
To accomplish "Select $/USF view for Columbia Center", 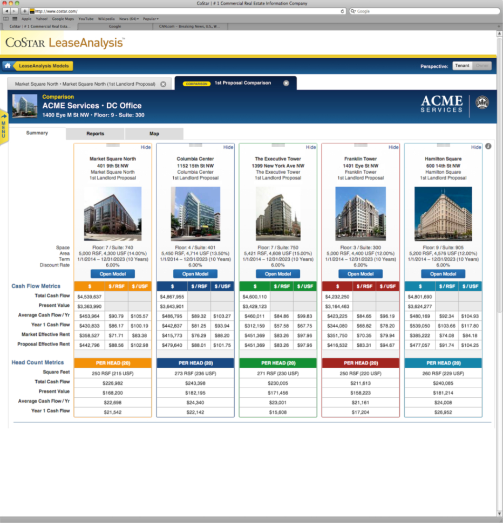I will coord(222,286).
